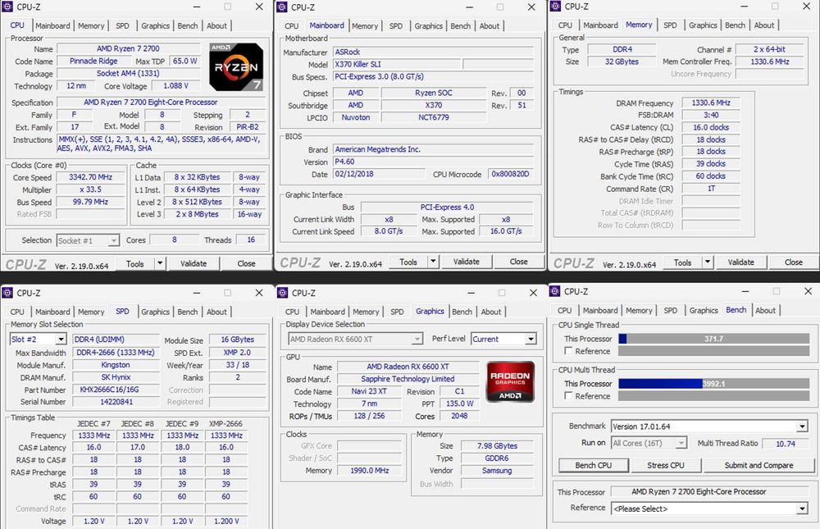Click Validate in the Motherboard window
The image size is (820, 529).
[x=466, y=261]
